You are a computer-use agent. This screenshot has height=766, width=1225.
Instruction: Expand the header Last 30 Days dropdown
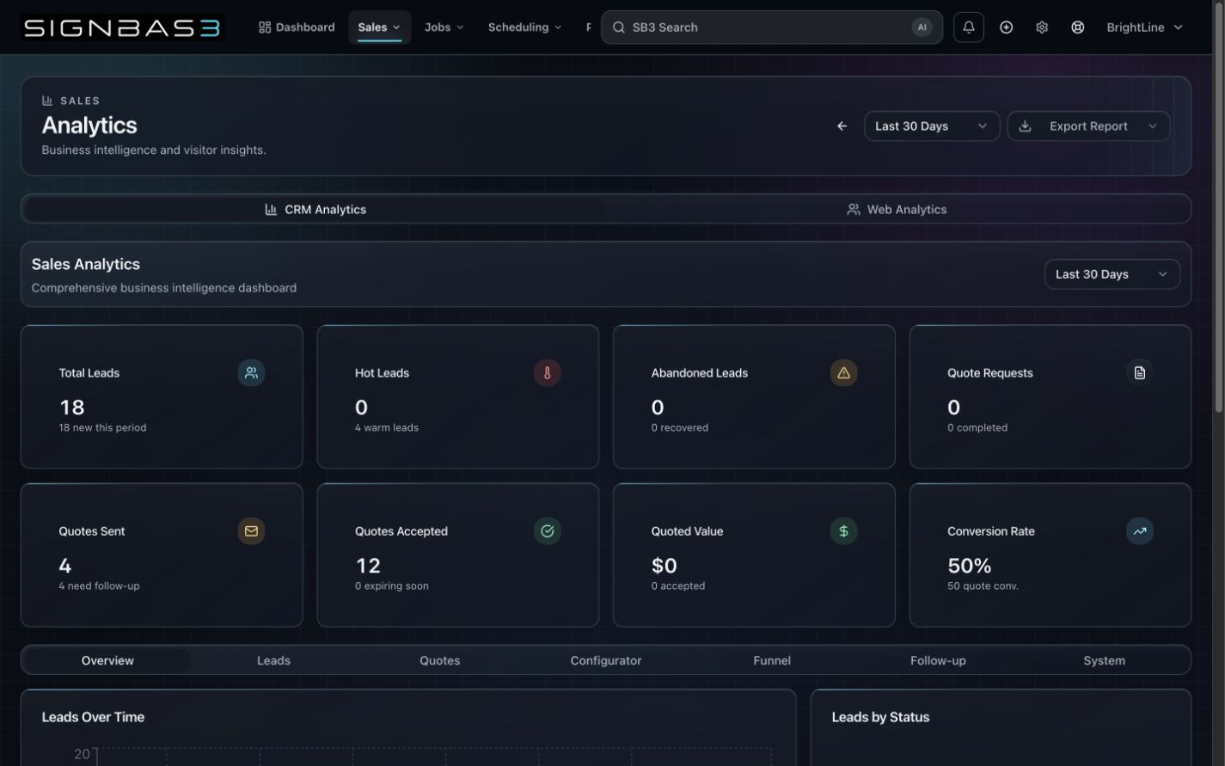coord(932,126)
